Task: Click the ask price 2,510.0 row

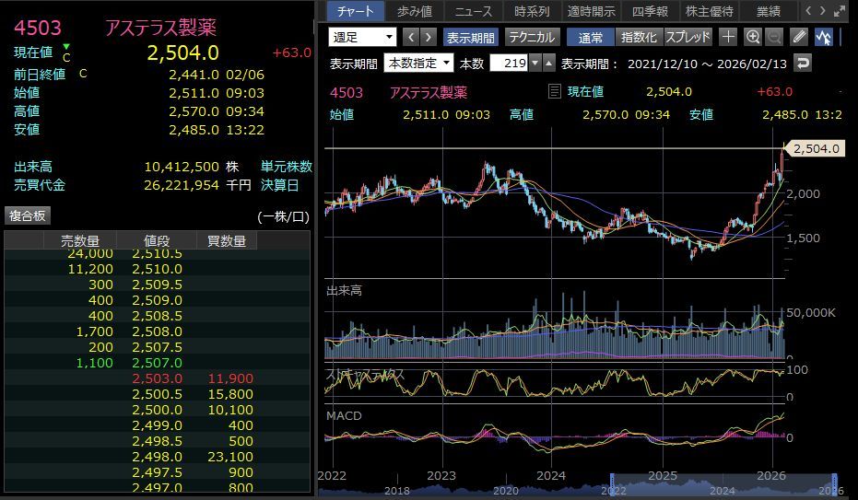Action: click(157, 269)
